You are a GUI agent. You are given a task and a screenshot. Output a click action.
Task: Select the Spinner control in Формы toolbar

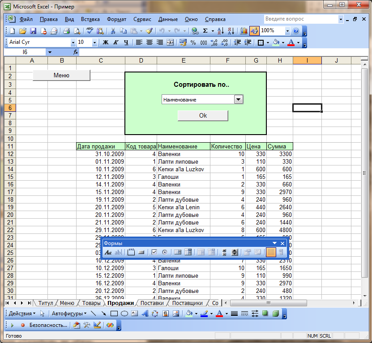click(x=235, y=252)
